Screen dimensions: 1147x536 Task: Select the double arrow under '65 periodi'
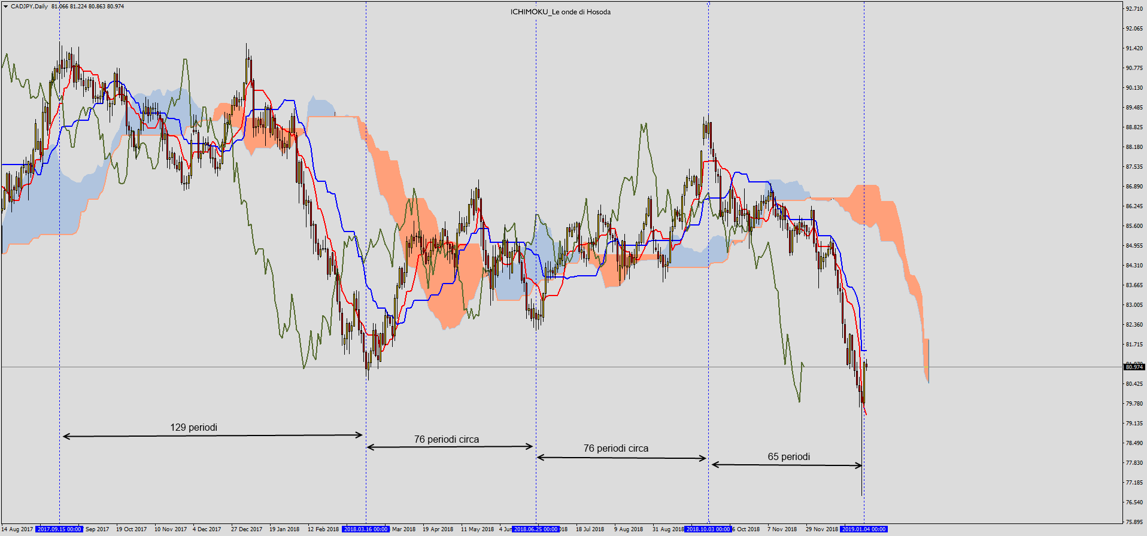coord(787,465)
